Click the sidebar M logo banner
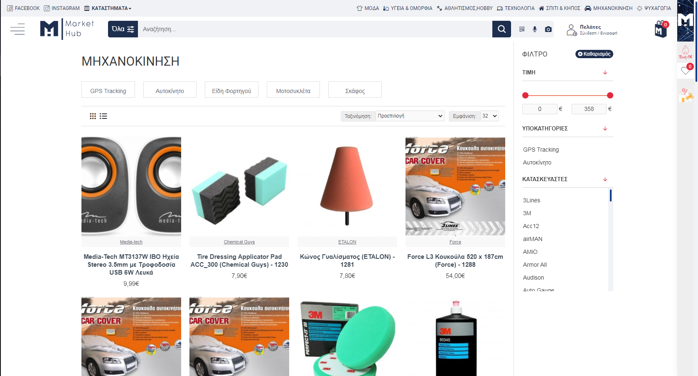The height and width of the screenshot is (376, 698). 686,21
